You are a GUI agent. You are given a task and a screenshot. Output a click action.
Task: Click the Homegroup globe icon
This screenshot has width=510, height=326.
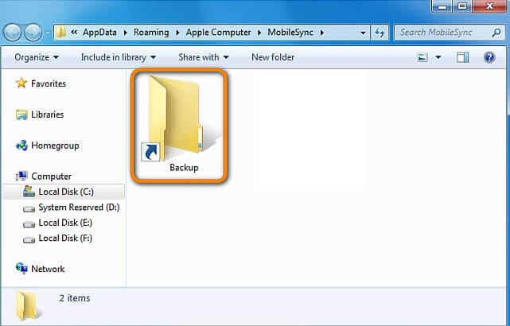click(21, 146)
